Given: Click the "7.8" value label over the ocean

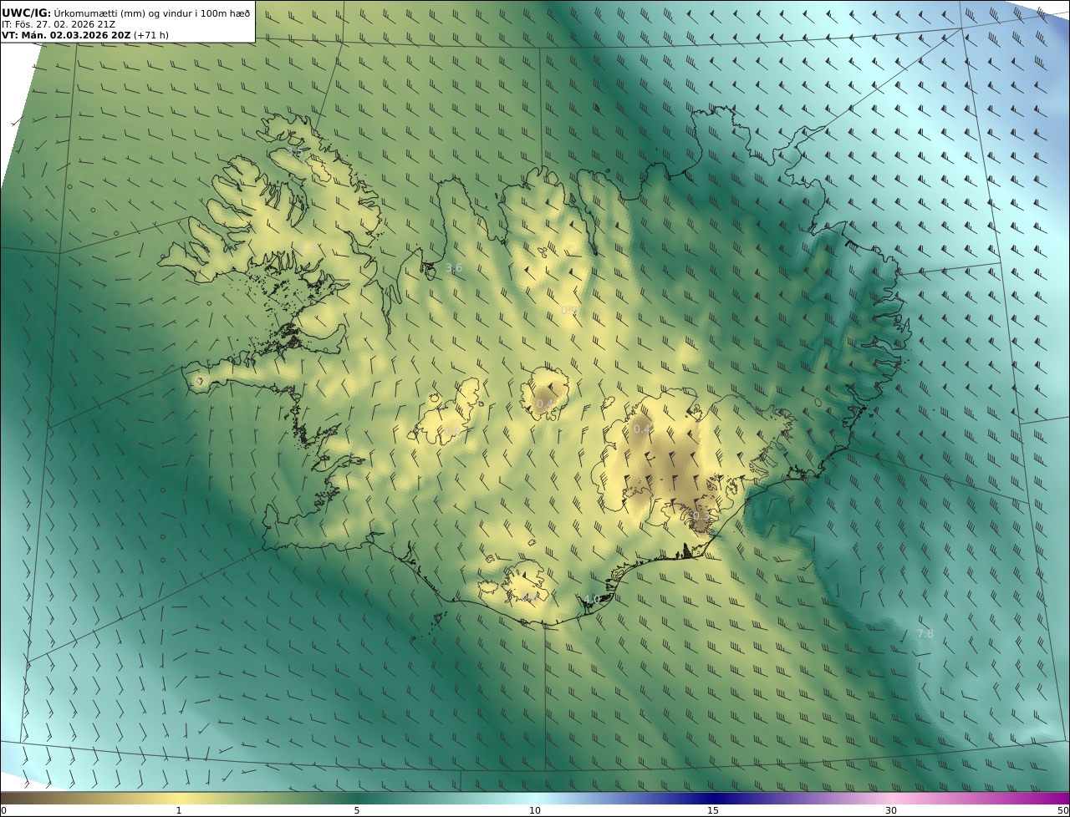Looking at the screenshot, I should (x=925, y=634).
